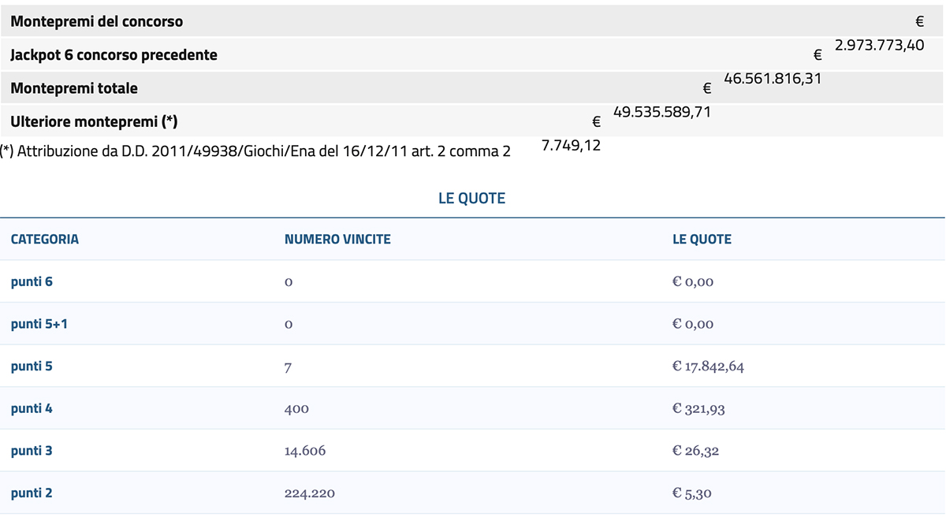Open the punti 3 category
The width and height of the screenshot is (946, 517).
pos(32,451)
